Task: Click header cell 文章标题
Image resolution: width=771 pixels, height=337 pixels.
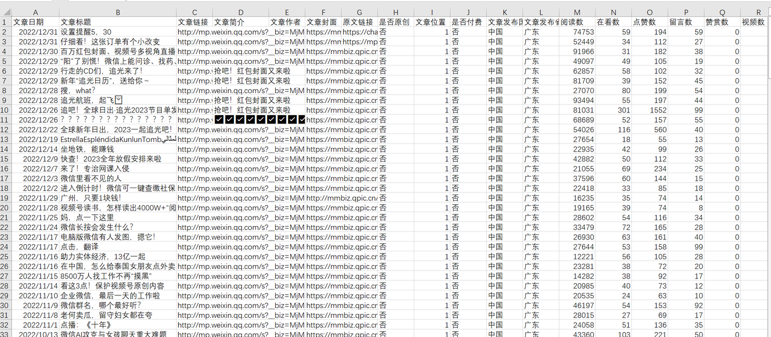Action: [x=118, y=22]
